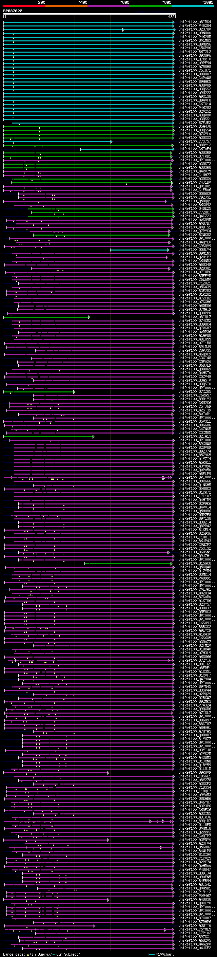Viewport: 217px width, 957px height.
Task: Click the UniRef100_Q5ULY4 label
Action: pos(194,250)
